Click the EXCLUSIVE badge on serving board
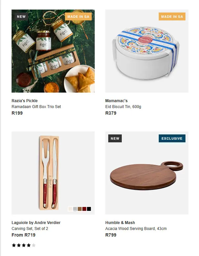Viewport: 199px width, 256px height. pos(172,138)
